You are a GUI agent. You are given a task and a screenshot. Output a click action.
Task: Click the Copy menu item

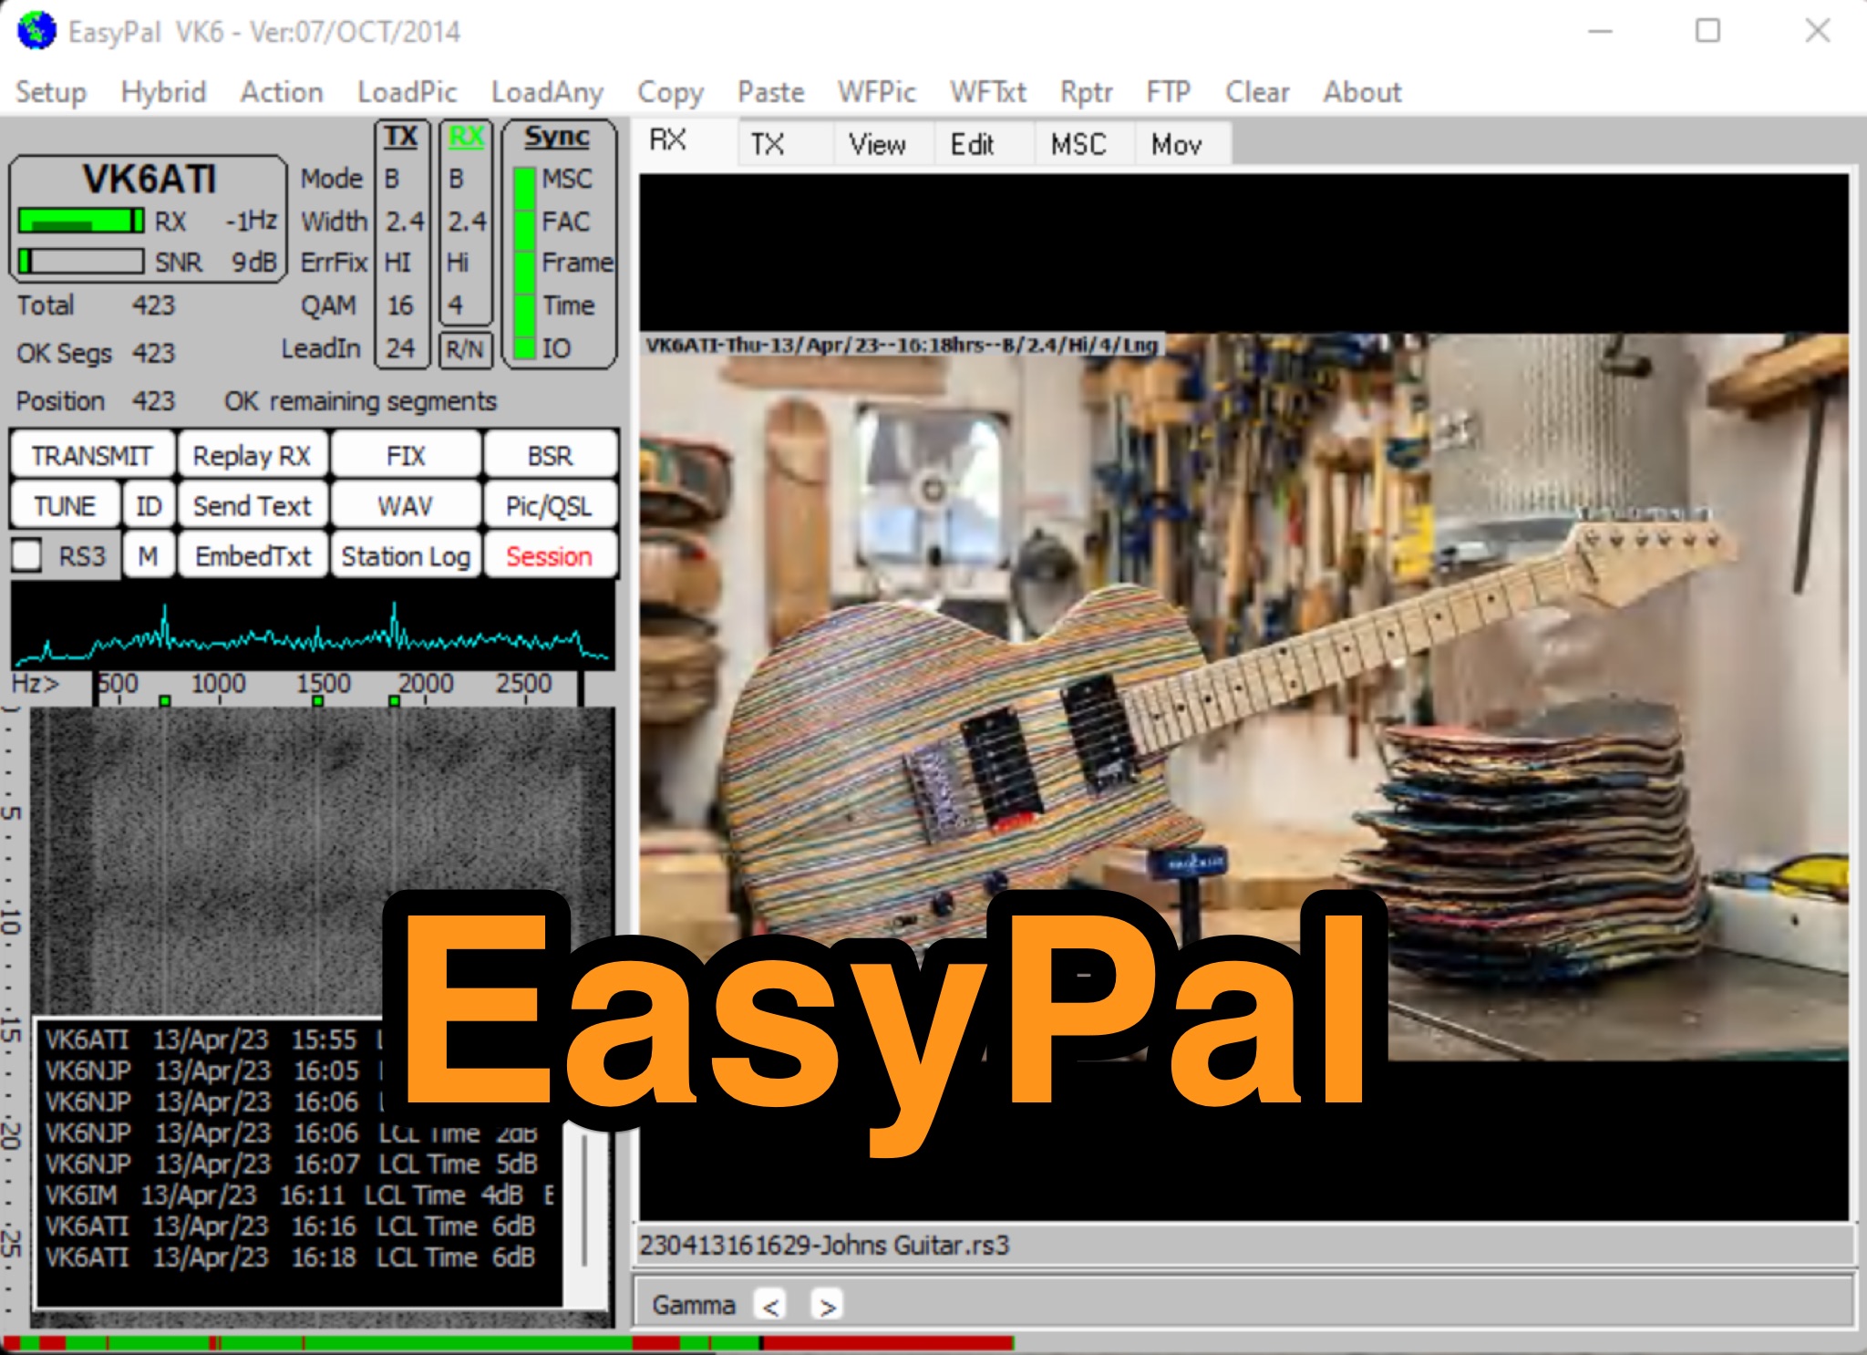(670, 92)
